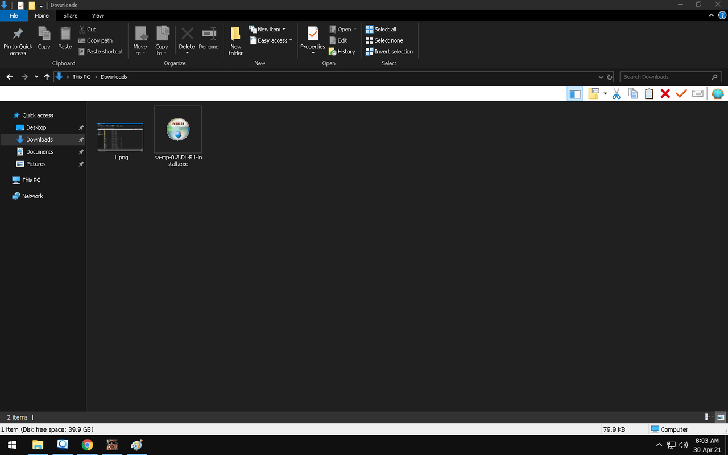Go up one folder level

click(47, 77)
